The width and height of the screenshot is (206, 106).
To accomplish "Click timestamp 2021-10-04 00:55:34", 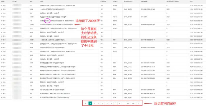I will click(196, 55).
